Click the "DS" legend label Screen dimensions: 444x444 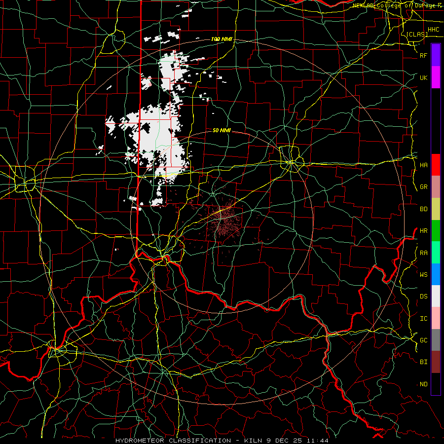tap(424, 296)
